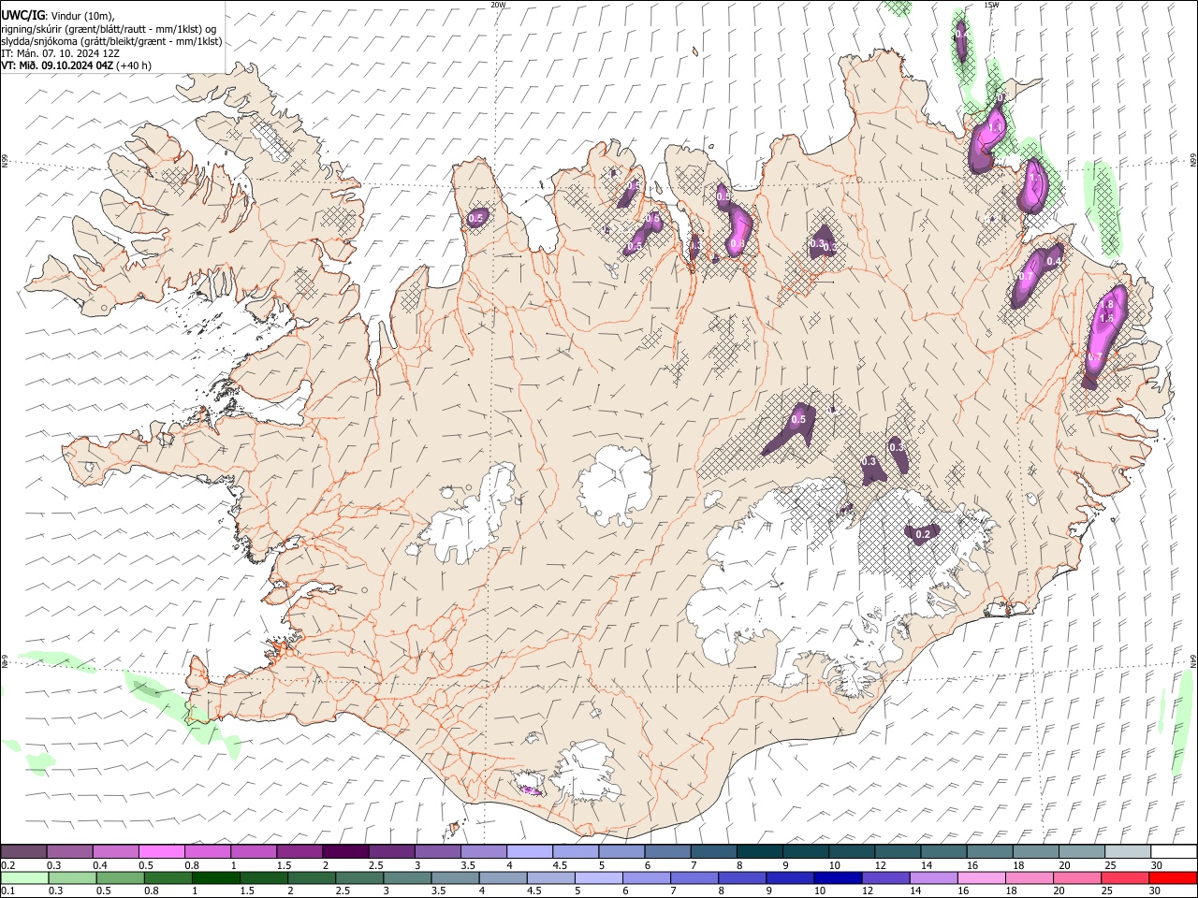Select deep blue swatch labeled 10 in lower legend
This screenshot has width=1198, height=898.
837,877
